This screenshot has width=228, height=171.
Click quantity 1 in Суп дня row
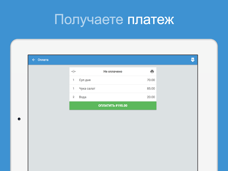pos(73,80)
